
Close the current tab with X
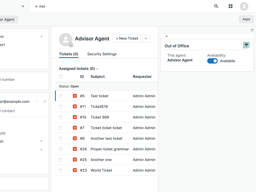[x=23, y=6]
